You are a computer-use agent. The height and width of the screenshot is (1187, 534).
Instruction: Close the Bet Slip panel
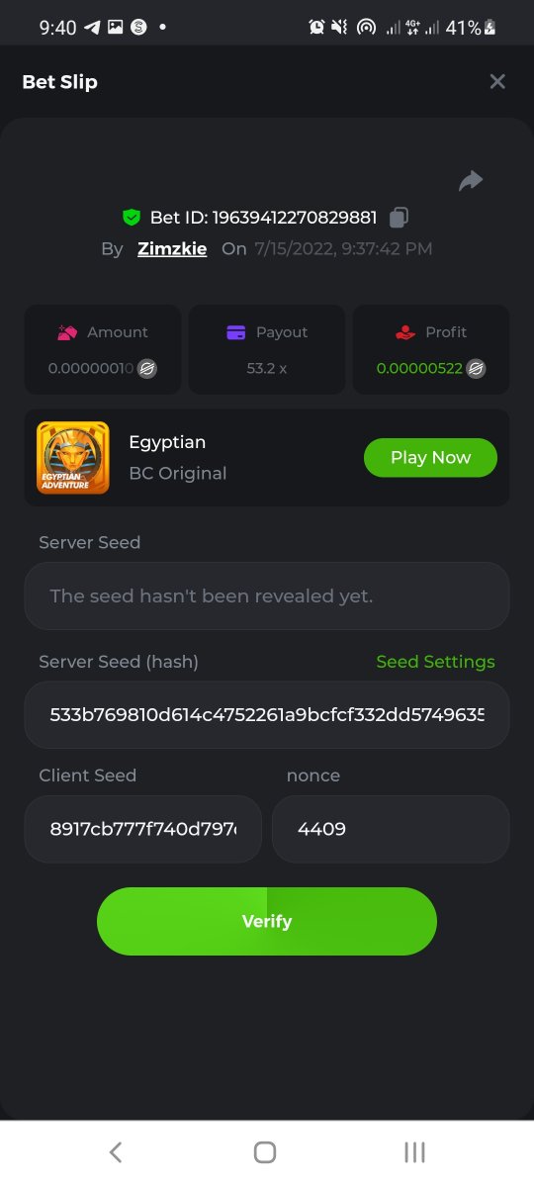pos(497,81)
